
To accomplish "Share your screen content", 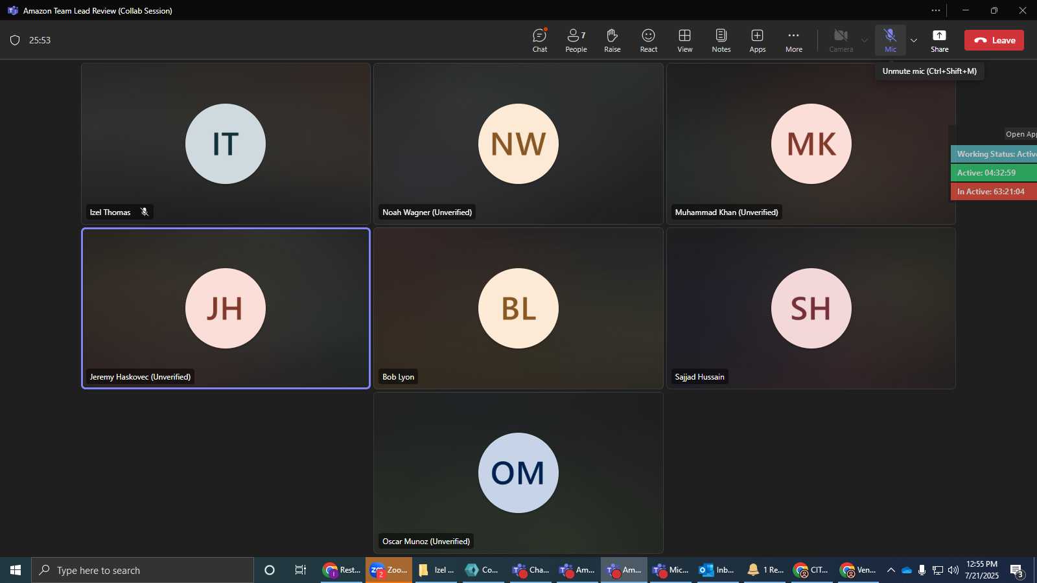I will pos(940,40).
